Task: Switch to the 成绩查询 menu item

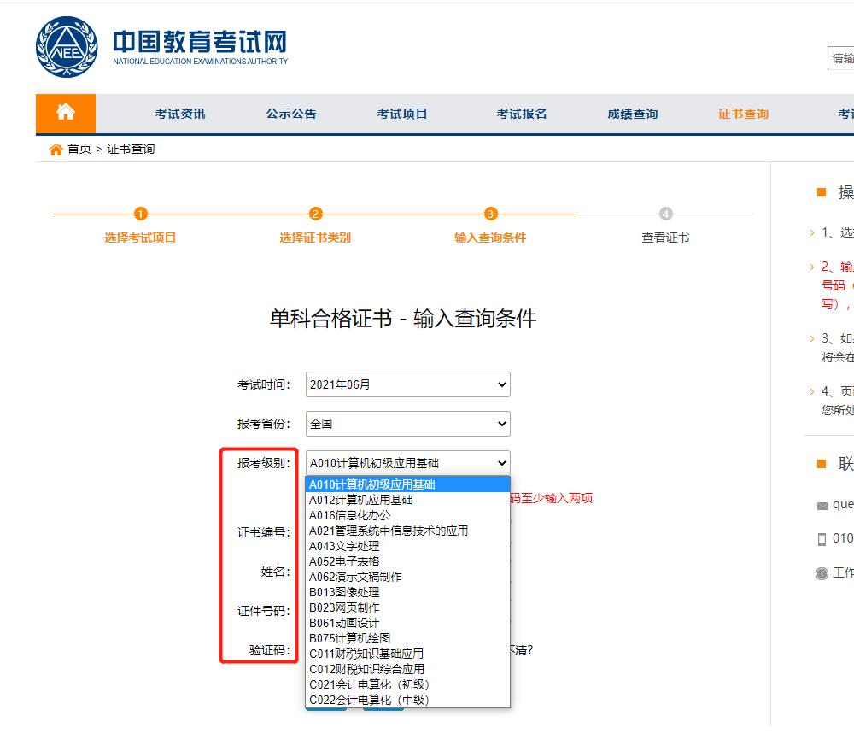Action: point(631,113)
